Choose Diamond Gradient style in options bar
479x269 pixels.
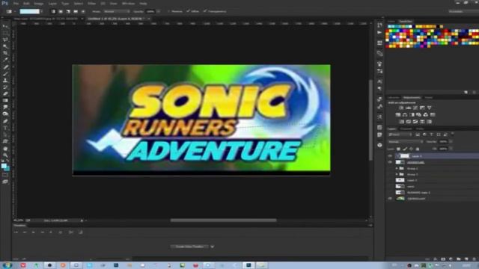[83, 12]
